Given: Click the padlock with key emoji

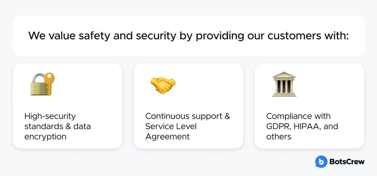Looking at the screenshot, I should pyautogui.click(x=42, y=84).
